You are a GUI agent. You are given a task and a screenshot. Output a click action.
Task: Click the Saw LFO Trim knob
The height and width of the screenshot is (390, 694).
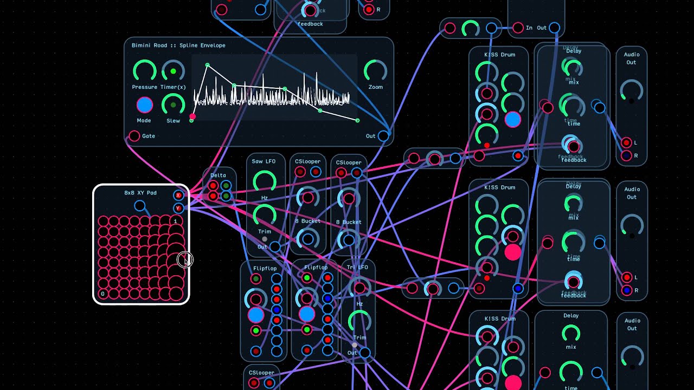click(x=265, y=217)
